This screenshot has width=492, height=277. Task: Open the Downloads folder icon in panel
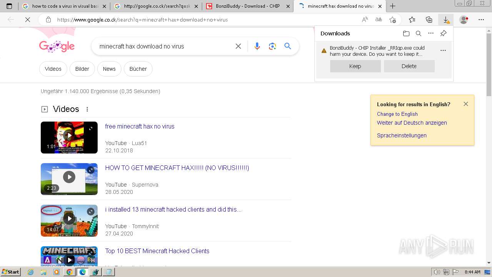(x=406, y=33)
